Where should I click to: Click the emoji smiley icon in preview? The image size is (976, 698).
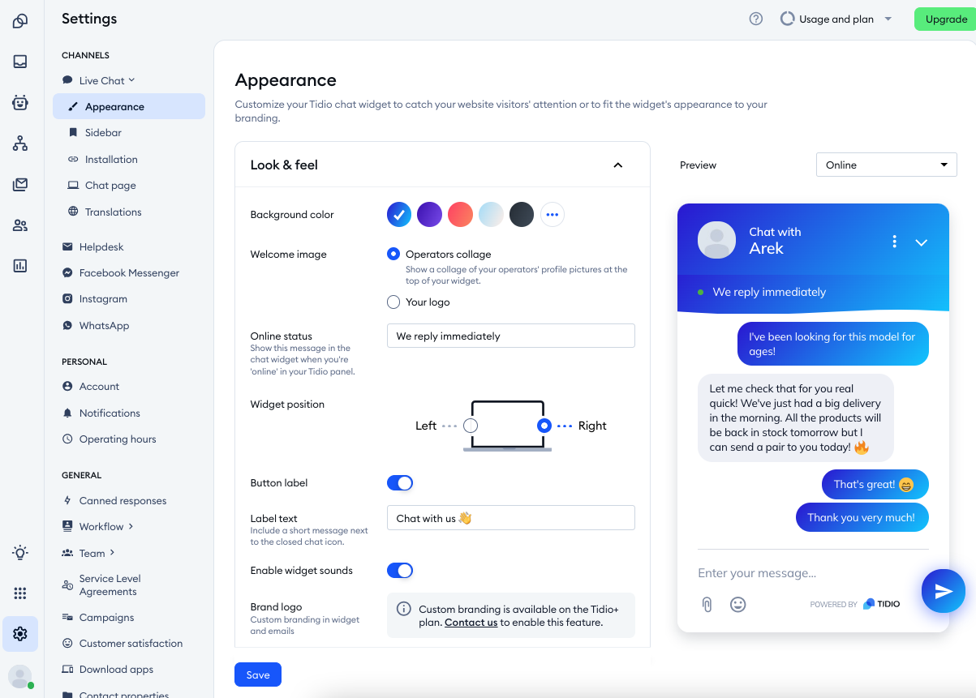click(x=737, y=604)
